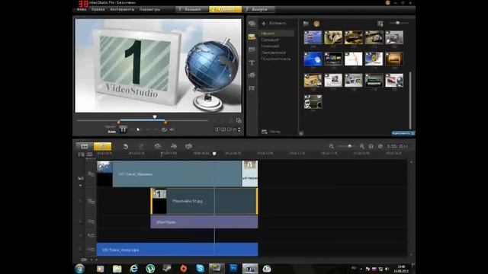Image resolution: width=488 pixels, height=274 pixels.
Task: Select the first template thumbnail in library
Action: pyautogui.click(x=313, y=37)
